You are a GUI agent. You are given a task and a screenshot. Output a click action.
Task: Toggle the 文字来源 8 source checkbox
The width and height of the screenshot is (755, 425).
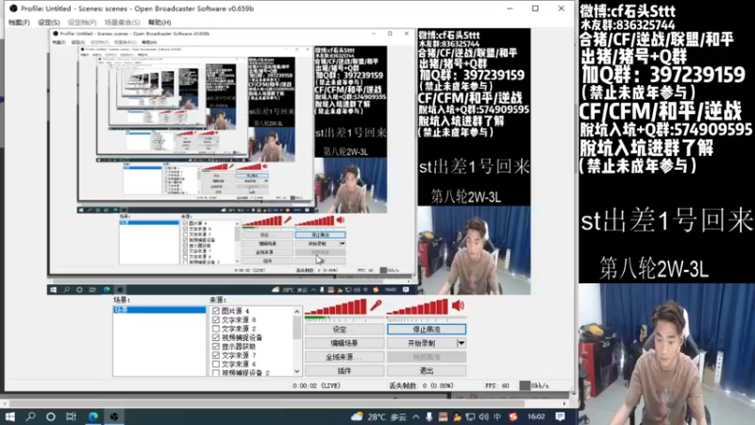tap(216, 319)
